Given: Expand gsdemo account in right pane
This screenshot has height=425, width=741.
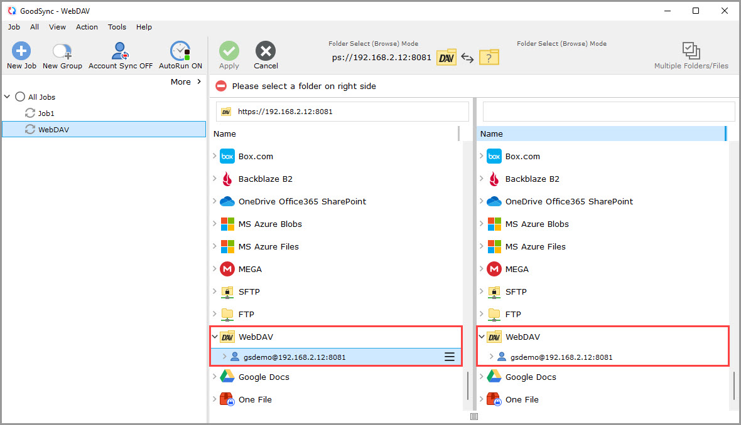Looking at the screenshot, I should [x=492, y=357].
